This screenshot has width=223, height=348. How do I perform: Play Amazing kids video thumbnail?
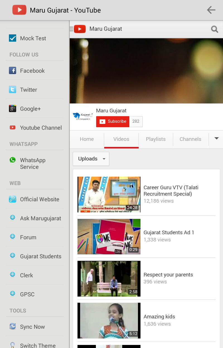pos(109,321)
